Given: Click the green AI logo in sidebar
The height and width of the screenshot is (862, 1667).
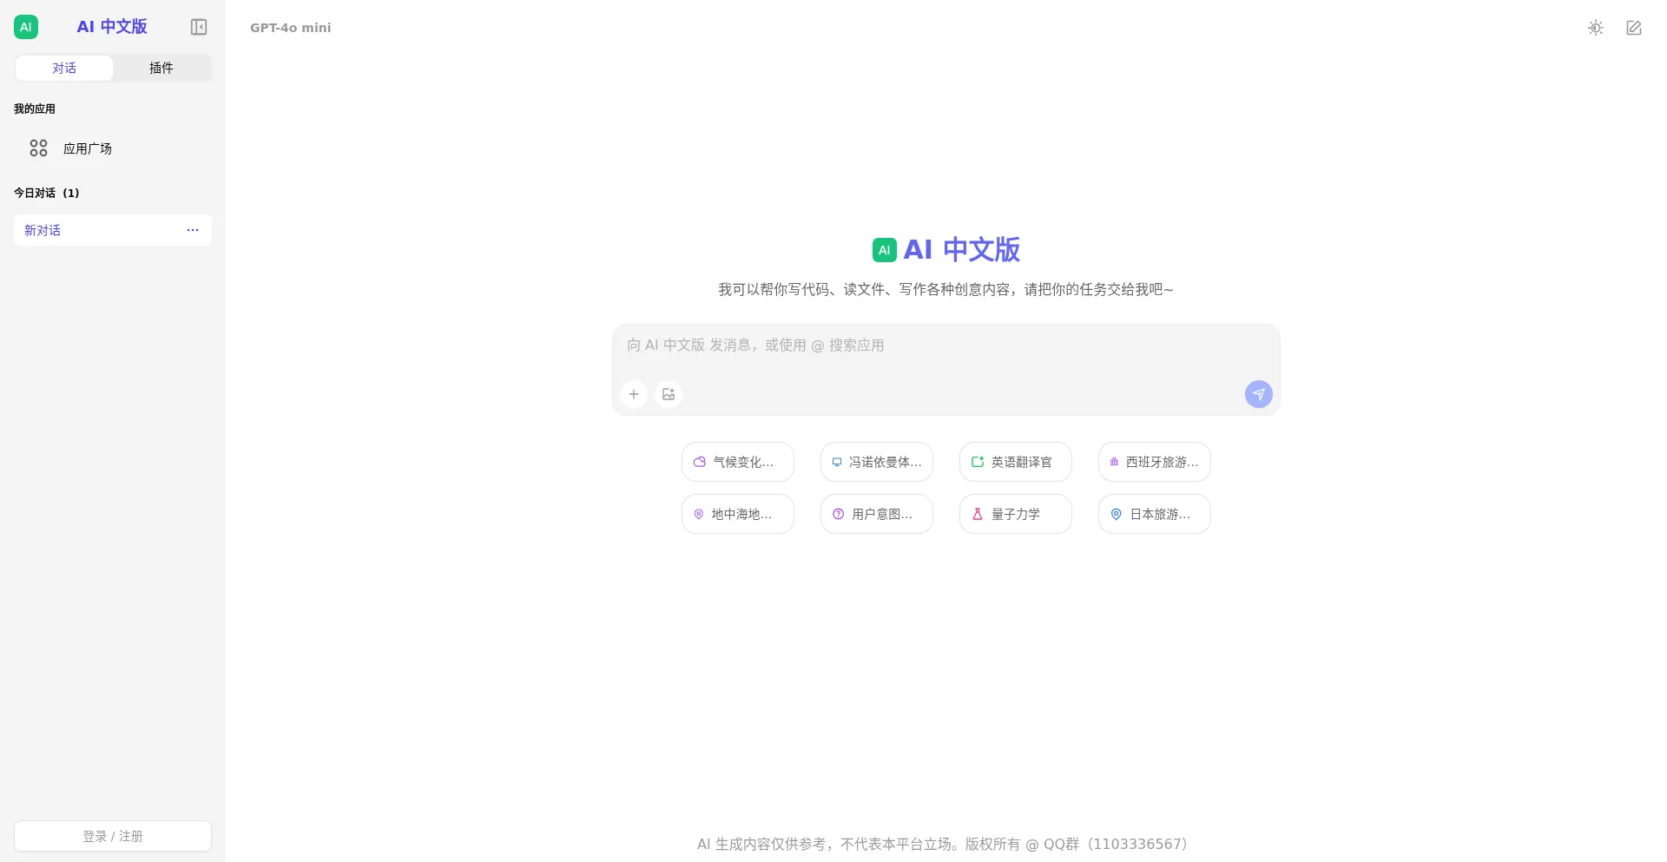Looking at the screenshot, I should point(26,27).
